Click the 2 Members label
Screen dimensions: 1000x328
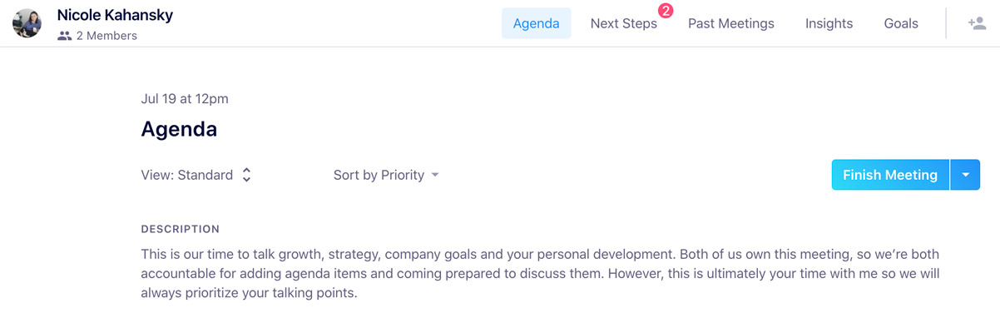[106, 36]
